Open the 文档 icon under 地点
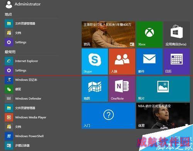Viewport: 193px width, 151px height. (9, 33)
